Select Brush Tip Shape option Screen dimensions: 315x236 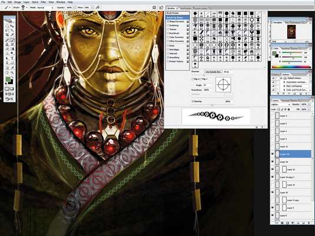tap(178, 18)
